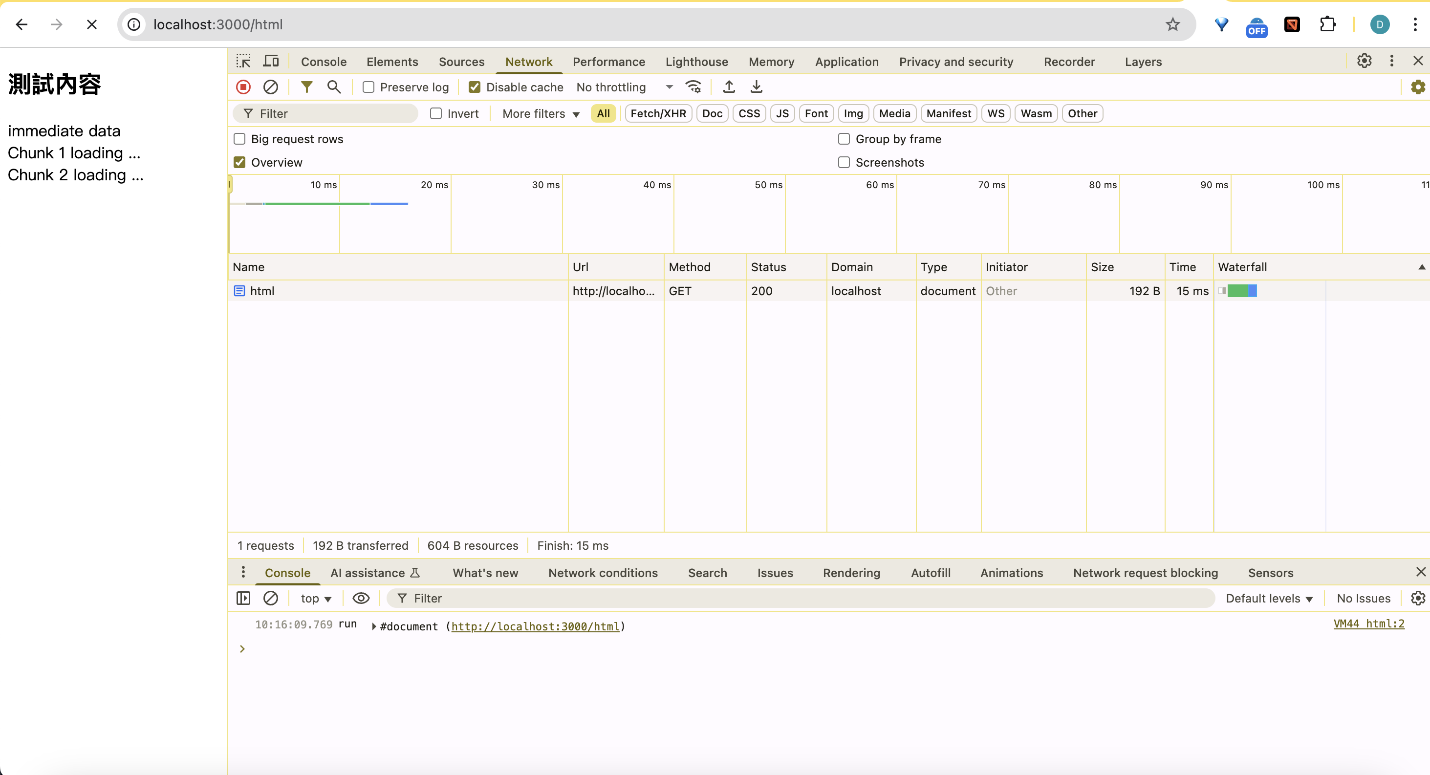
Task: Open the network search magnifier
Action: [x=334, y=87]
